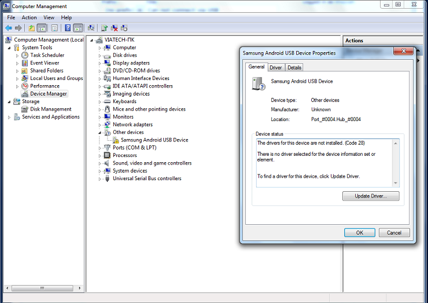Screen dimensions: 428x303
Task: Click Local Users and Groups icon
Action: (25, 78)
